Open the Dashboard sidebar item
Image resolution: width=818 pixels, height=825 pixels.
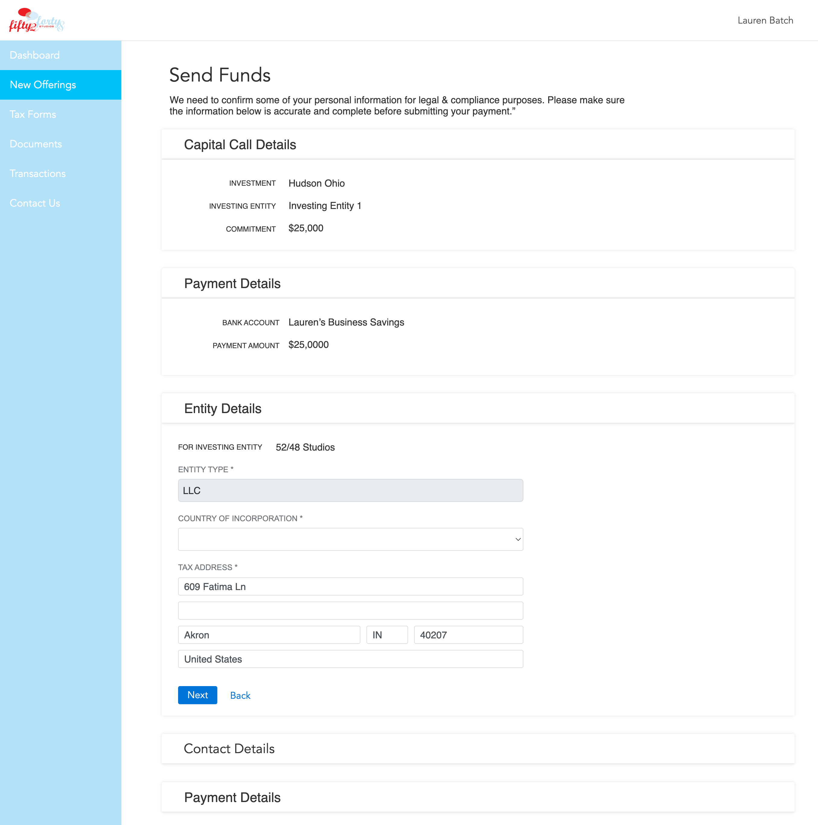(x=35, y=55)
